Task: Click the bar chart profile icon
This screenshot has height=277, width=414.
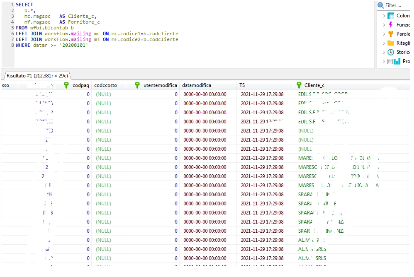Action: [398, 61]
